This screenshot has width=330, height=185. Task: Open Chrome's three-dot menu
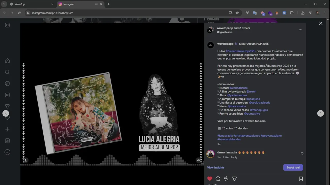click(325, 13)
